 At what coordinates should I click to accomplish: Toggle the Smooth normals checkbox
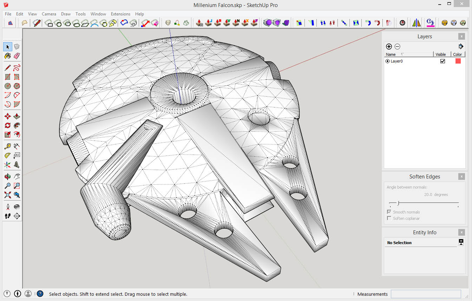coord(389,212)
